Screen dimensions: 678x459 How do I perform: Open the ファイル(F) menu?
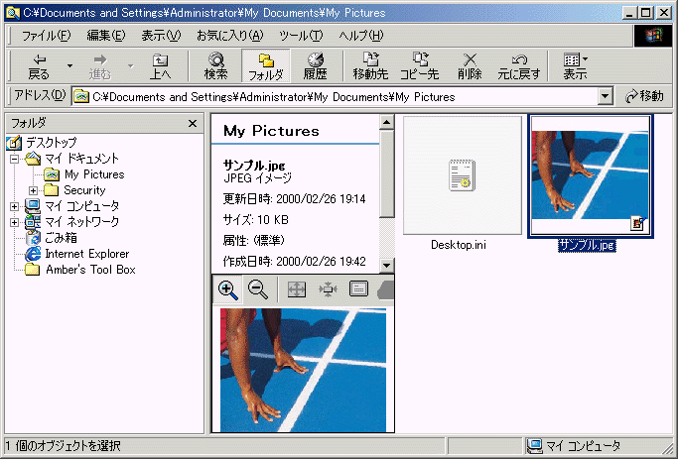(x=47, y=36)
